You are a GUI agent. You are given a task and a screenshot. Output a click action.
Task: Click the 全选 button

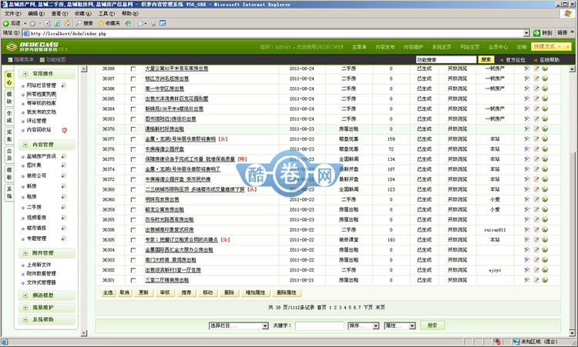pyautogui.click(x=108, y=293)
